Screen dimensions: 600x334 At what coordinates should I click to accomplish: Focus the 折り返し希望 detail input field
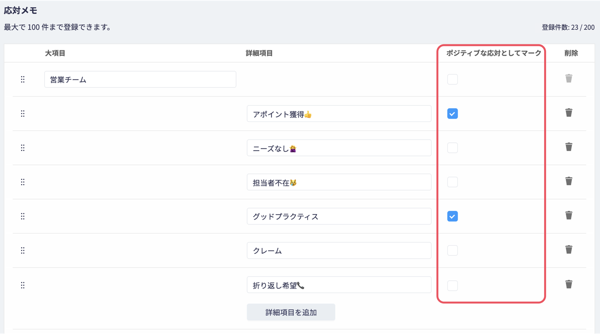coord(339,285)
